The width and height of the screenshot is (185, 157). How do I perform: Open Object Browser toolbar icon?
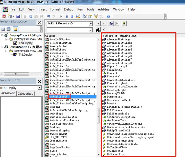(96, 16)
